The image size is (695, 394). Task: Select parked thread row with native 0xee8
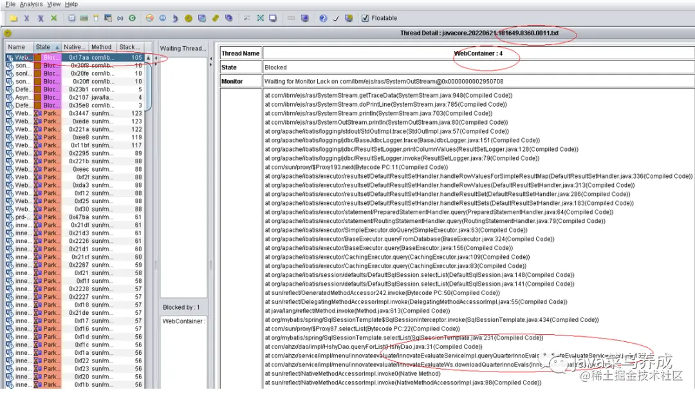pos(75,138)
